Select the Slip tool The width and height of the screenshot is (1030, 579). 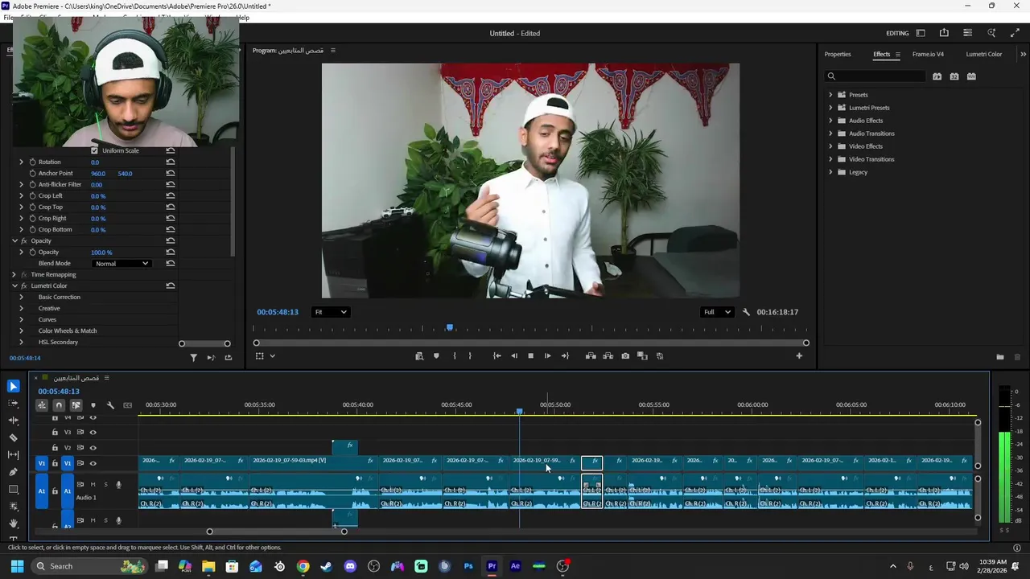[x=13, y=455]
